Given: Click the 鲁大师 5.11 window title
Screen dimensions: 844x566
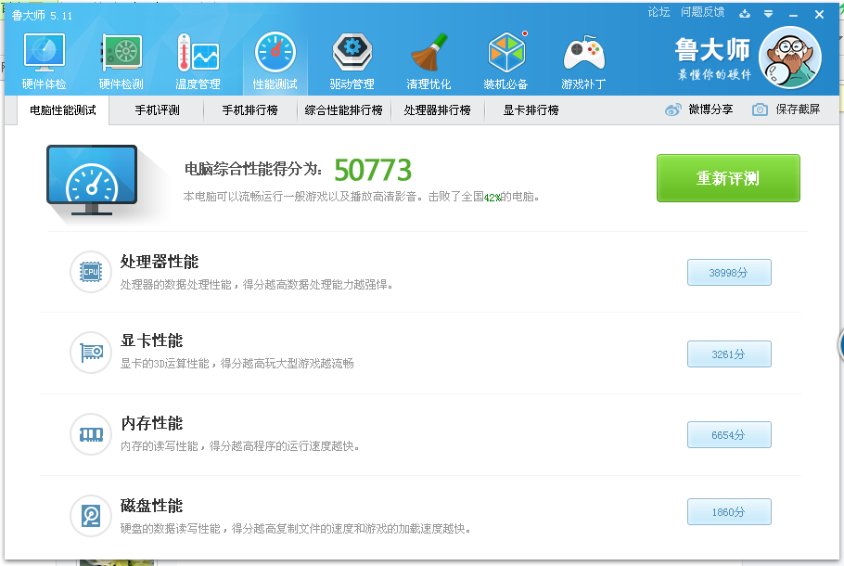Looking at the screenshot, I should click(42, 16).
